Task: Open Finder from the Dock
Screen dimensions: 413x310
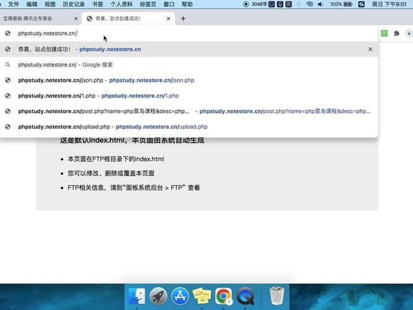Action: pyautogui.click(x=136, y=296)
